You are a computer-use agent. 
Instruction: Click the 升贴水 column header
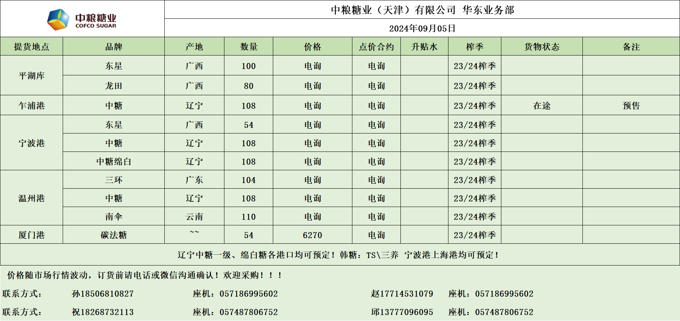click(424, 47)
